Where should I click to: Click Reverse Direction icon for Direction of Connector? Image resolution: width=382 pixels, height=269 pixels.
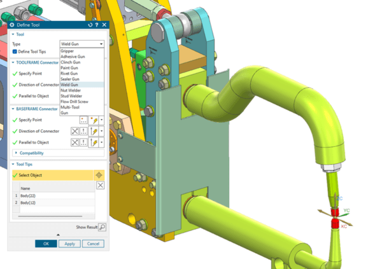pyautogui.click(x=74, y=130)
